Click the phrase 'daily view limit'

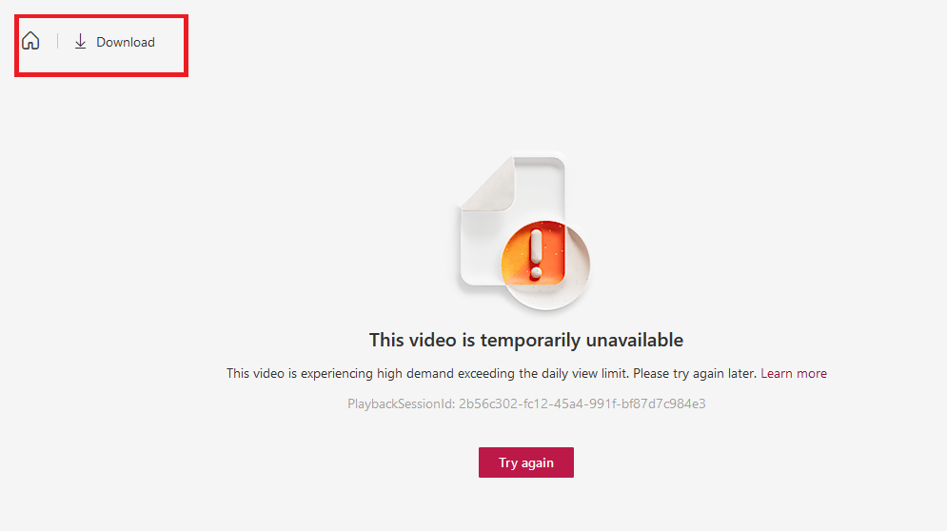pyautogui.click(x=584, y=373)
